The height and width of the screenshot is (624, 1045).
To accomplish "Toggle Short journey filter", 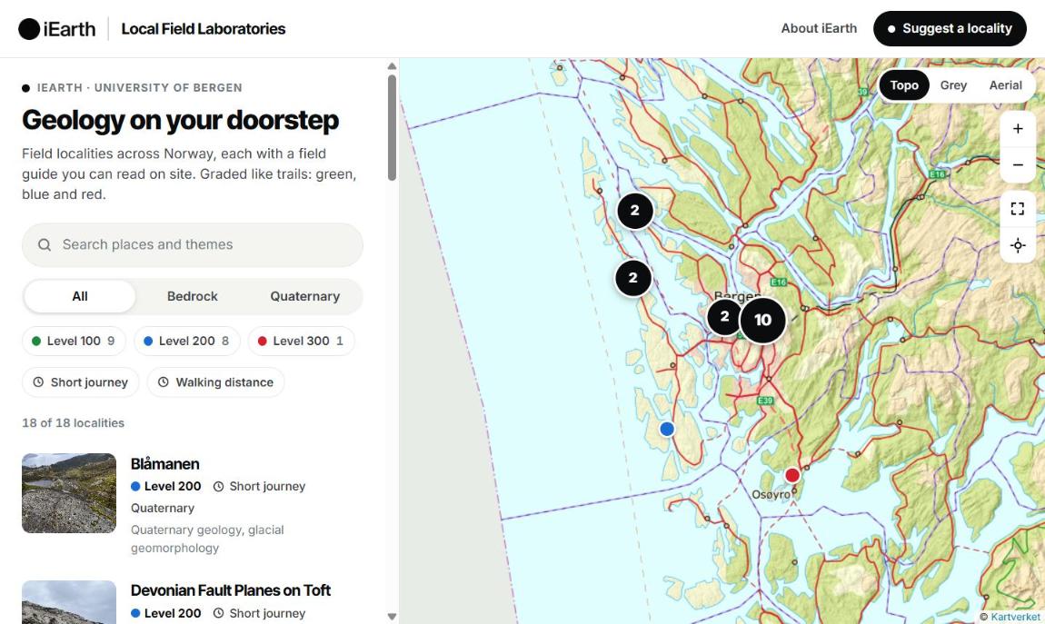I will (x=81, y=382).
